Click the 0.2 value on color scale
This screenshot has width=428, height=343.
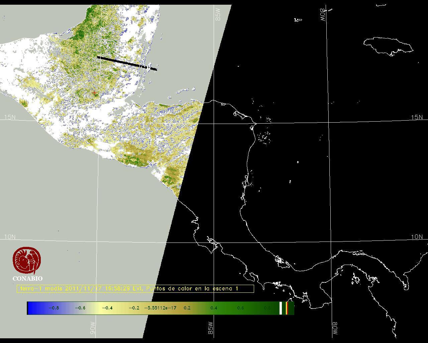pos(187,308)
